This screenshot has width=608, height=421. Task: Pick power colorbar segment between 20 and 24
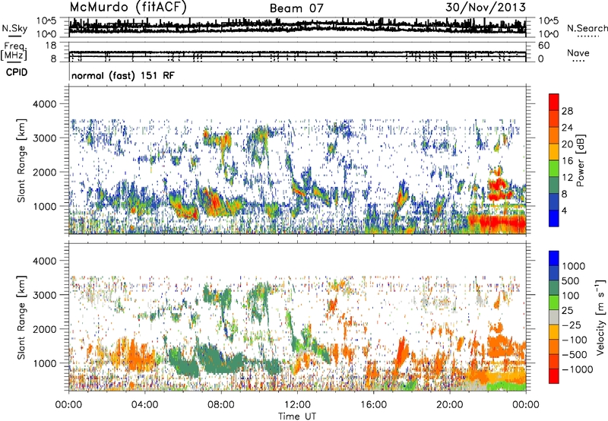coord(554,135)
